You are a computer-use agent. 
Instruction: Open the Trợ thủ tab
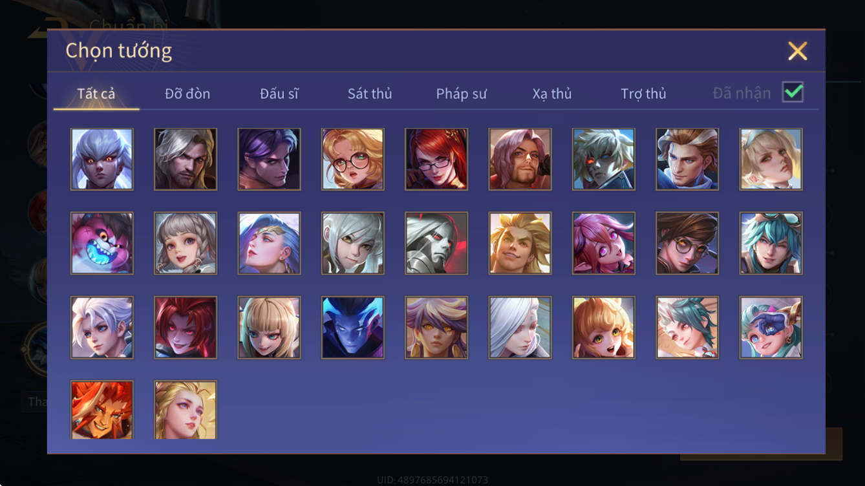point(643,94)
